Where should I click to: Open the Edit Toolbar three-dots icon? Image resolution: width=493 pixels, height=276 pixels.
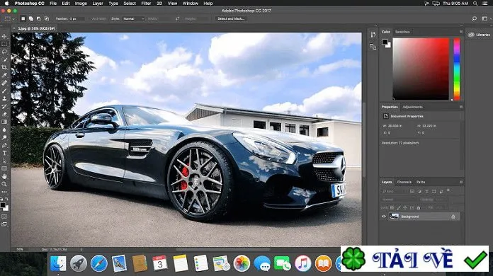pos(4,192)
